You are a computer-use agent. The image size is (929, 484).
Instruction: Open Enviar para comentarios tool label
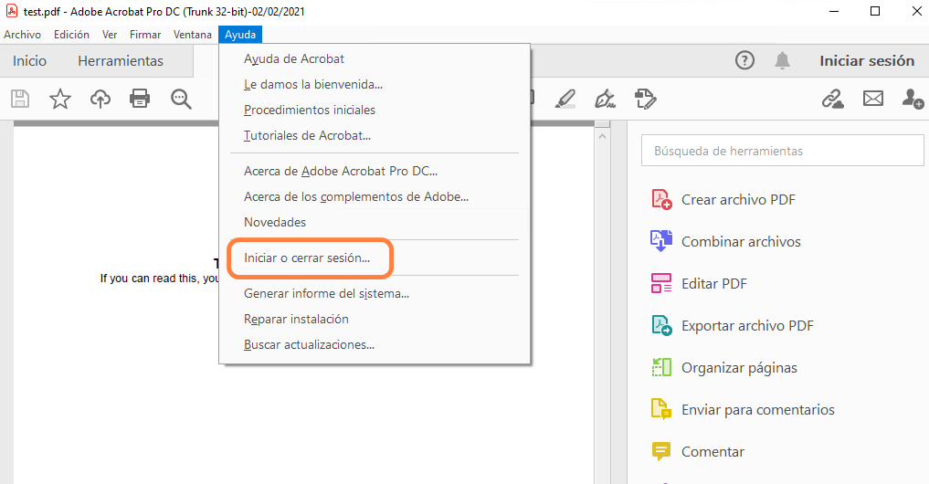coord(758,409)
